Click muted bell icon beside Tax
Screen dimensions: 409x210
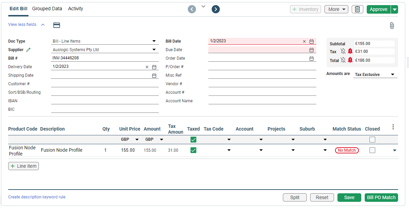[x=343, y=51]
